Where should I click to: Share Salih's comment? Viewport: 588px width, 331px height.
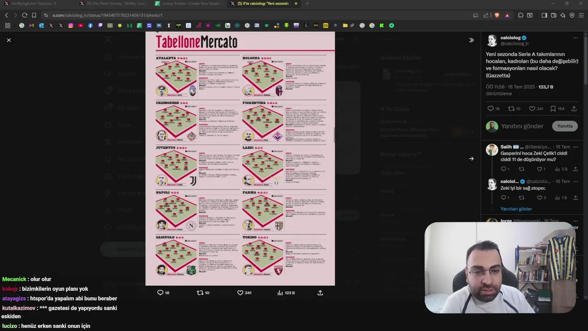[575, 169]
